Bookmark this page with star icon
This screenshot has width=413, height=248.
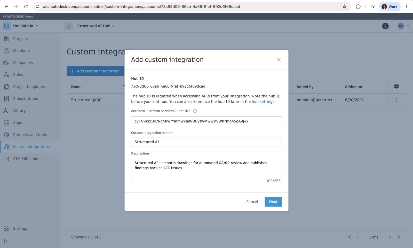344,7
